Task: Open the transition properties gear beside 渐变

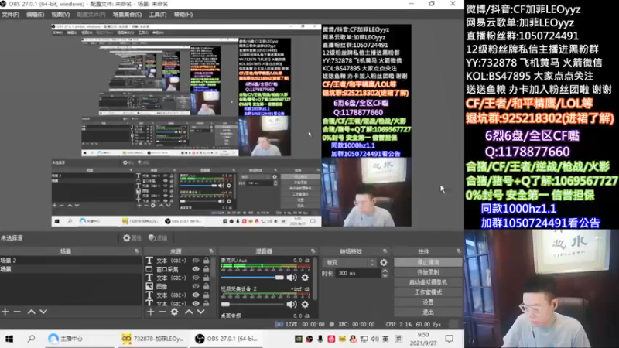Action: 384,262
